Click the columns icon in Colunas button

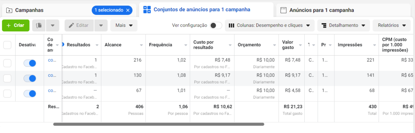[232, 25]
